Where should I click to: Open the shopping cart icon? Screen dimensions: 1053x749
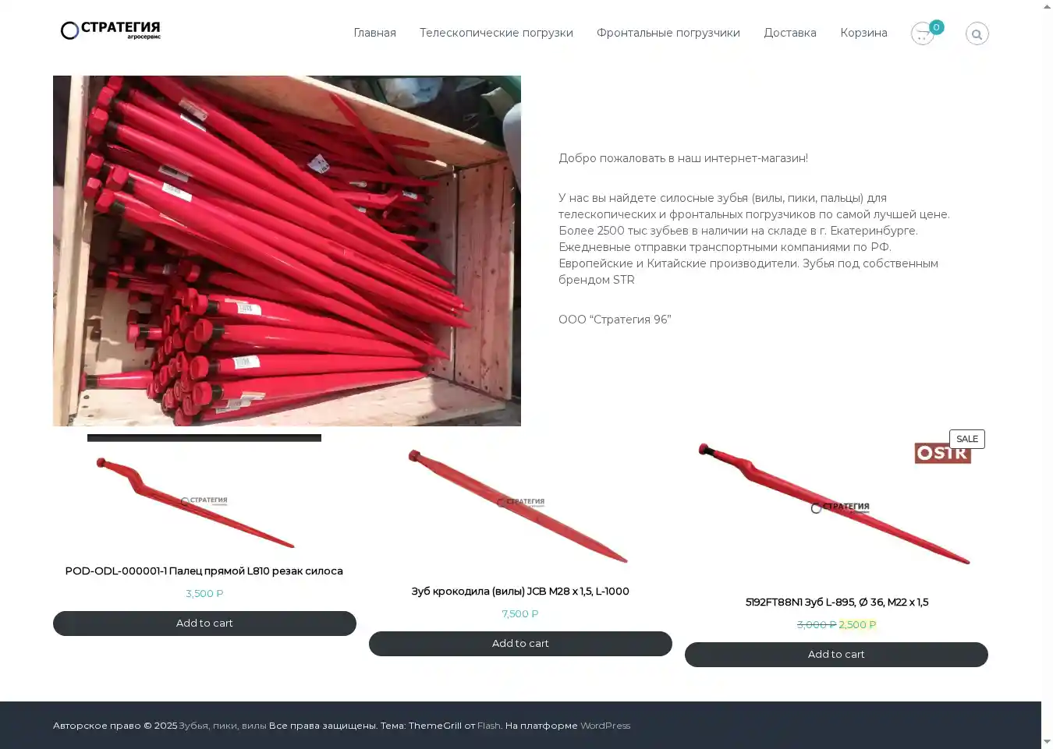pyautogui.click(x=922, y=34)
